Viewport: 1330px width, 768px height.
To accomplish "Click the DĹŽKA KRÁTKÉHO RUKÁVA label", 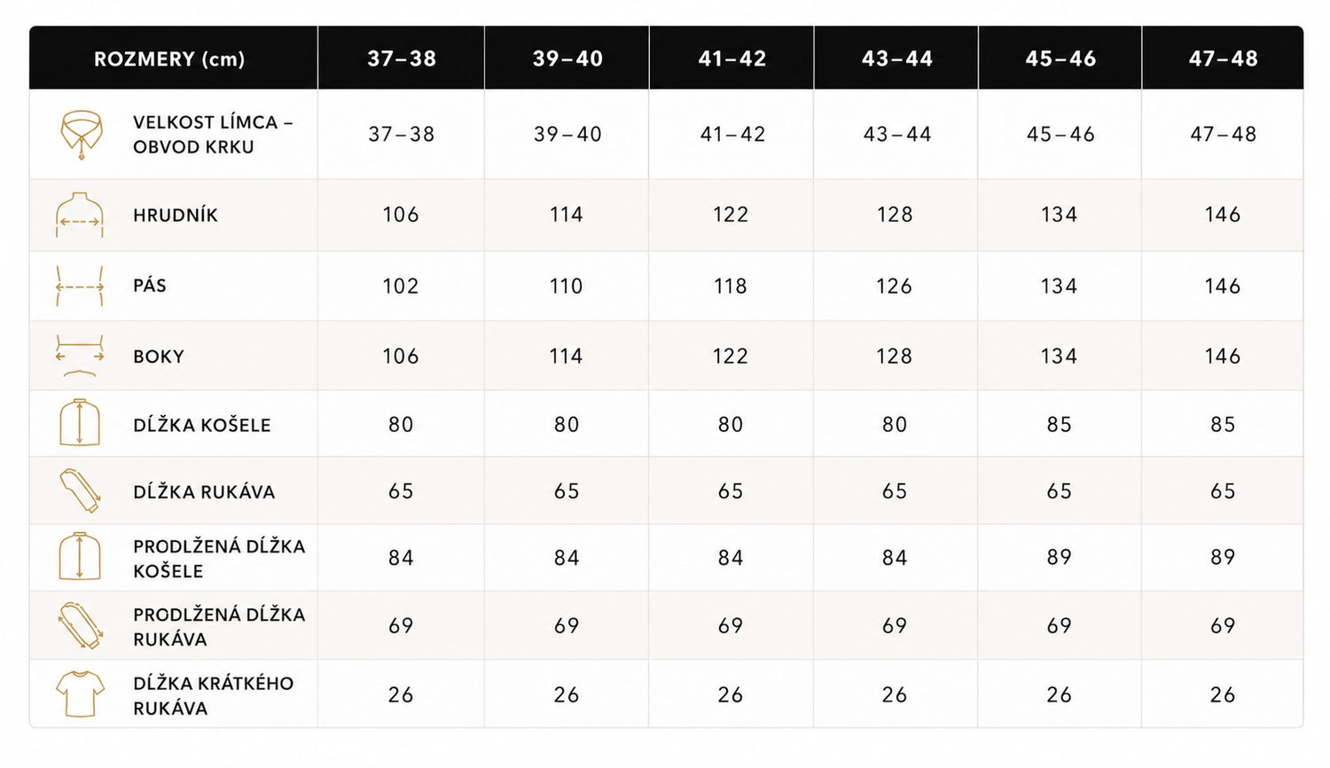I will tap(214, 696).
